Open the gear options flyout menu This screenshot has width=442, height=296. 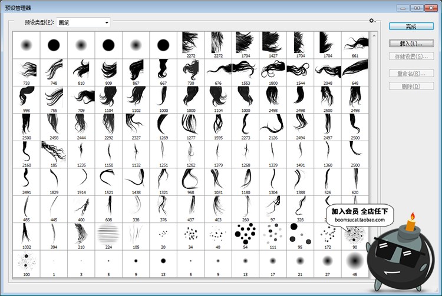click(x=372, y=21)
